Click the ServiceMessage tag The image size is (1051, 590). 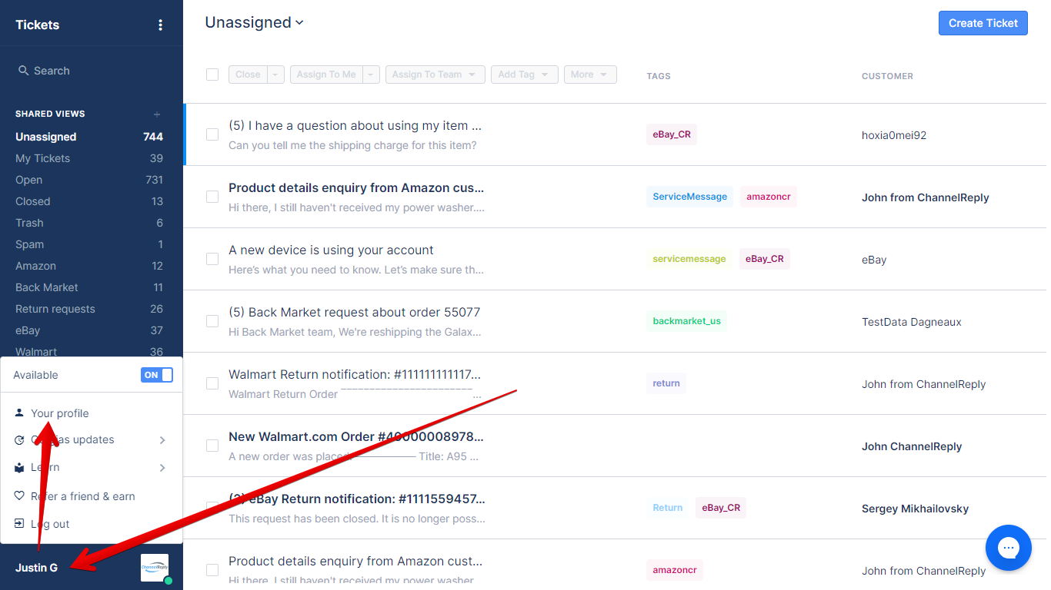[689, 197]
